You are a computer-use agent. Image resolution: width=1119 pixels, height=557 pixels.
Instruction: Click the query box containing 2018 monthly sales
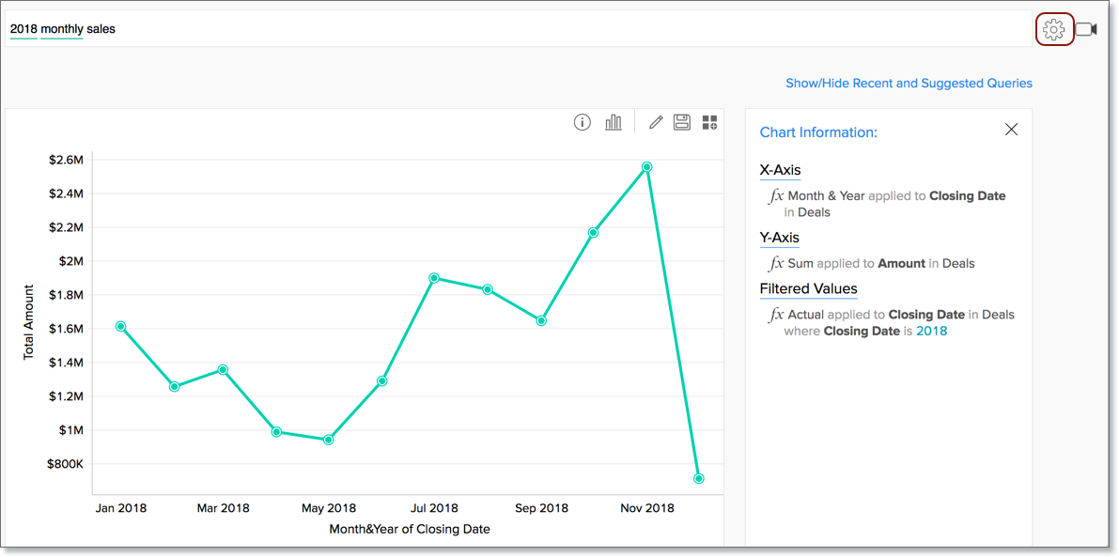tap(517, 29)
